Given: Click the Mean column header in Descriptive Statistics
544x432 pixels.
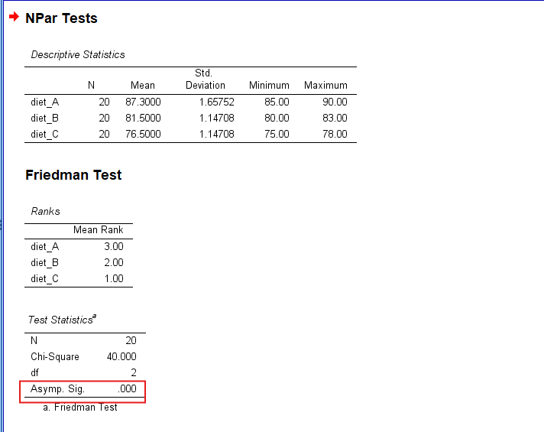Looking at the screenshot, I should (142, 86).
